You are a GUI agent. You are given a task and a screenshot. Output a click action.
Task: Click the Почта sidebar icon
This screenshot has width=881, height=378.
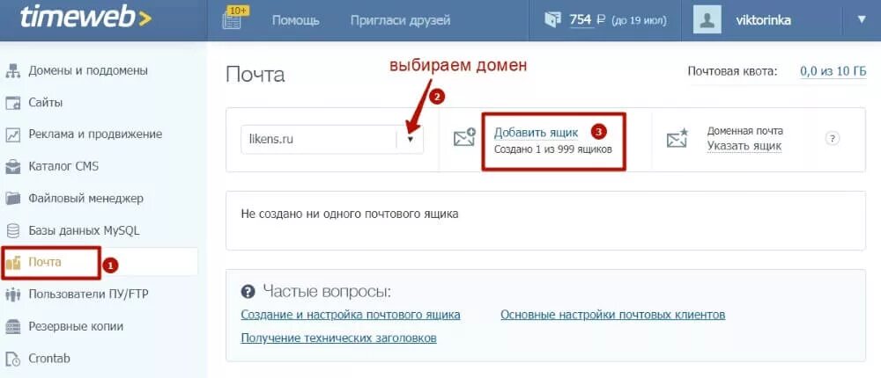tap(13, 263)
